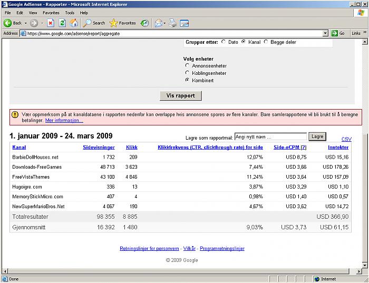Go to the Home page icon
This screenshot has width=369, height=283.
click(74, 23)
